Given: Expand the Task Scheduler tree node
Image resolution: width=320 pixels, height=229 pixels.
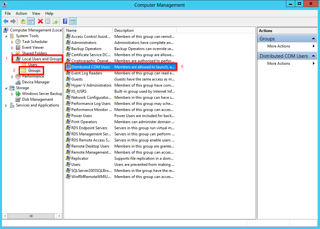Looking at the screenshot, I should point(12,42).
